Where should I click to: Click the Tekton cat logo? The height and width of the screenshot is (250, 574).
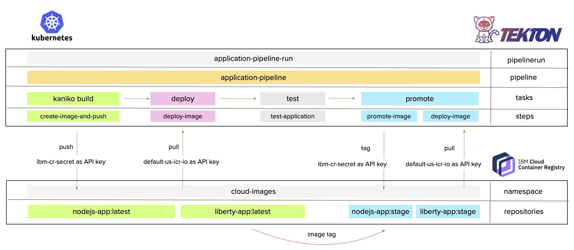486,30
